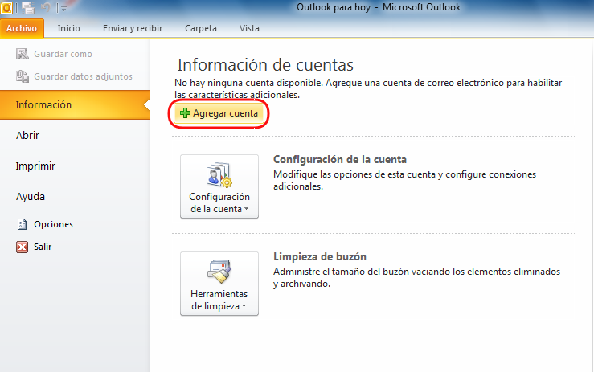Screen dimensions: 594x372
Task: Click the Configuración de la cuenta icon
Action: click(x=219, y=174)
